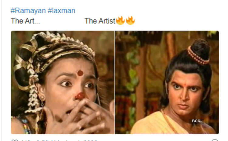The width and height of the screenshot is (228, 141).
Task: Open the left photo of the shocked woman
Action: pos(63,82)
